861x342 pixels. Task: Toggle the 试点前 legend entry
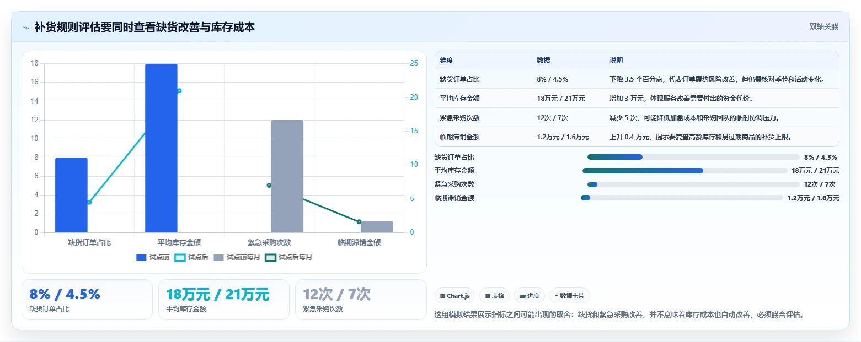click(153, 257)
